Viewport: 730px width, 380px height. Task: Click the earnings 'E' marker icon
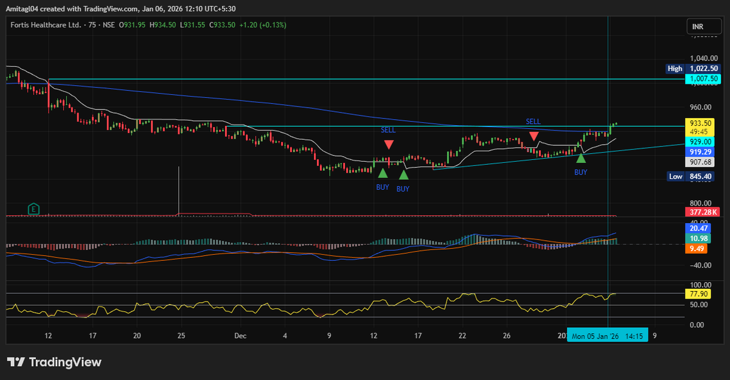(x=34, y=209)
